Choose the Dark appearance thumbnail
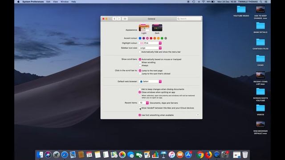 coord(157,28)
